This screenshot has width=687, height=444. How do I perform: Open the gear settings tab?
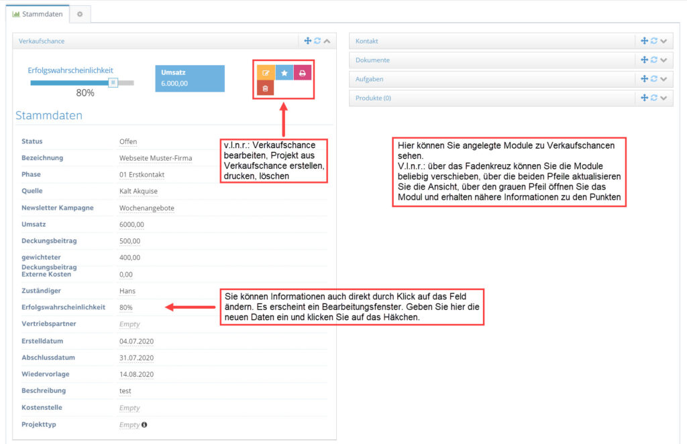tap(80, 14)
